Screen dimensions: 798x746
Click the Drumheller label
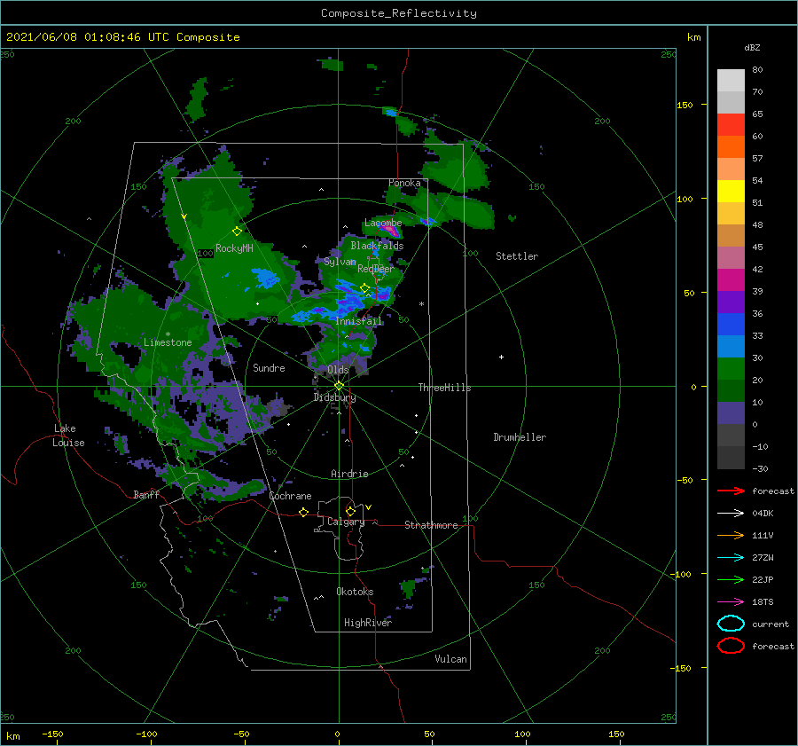click(x=520, y=437)
